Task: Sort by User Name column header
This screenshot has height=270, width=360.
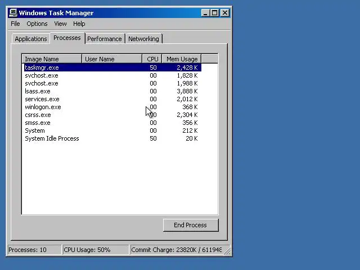Action: [112, 58]
